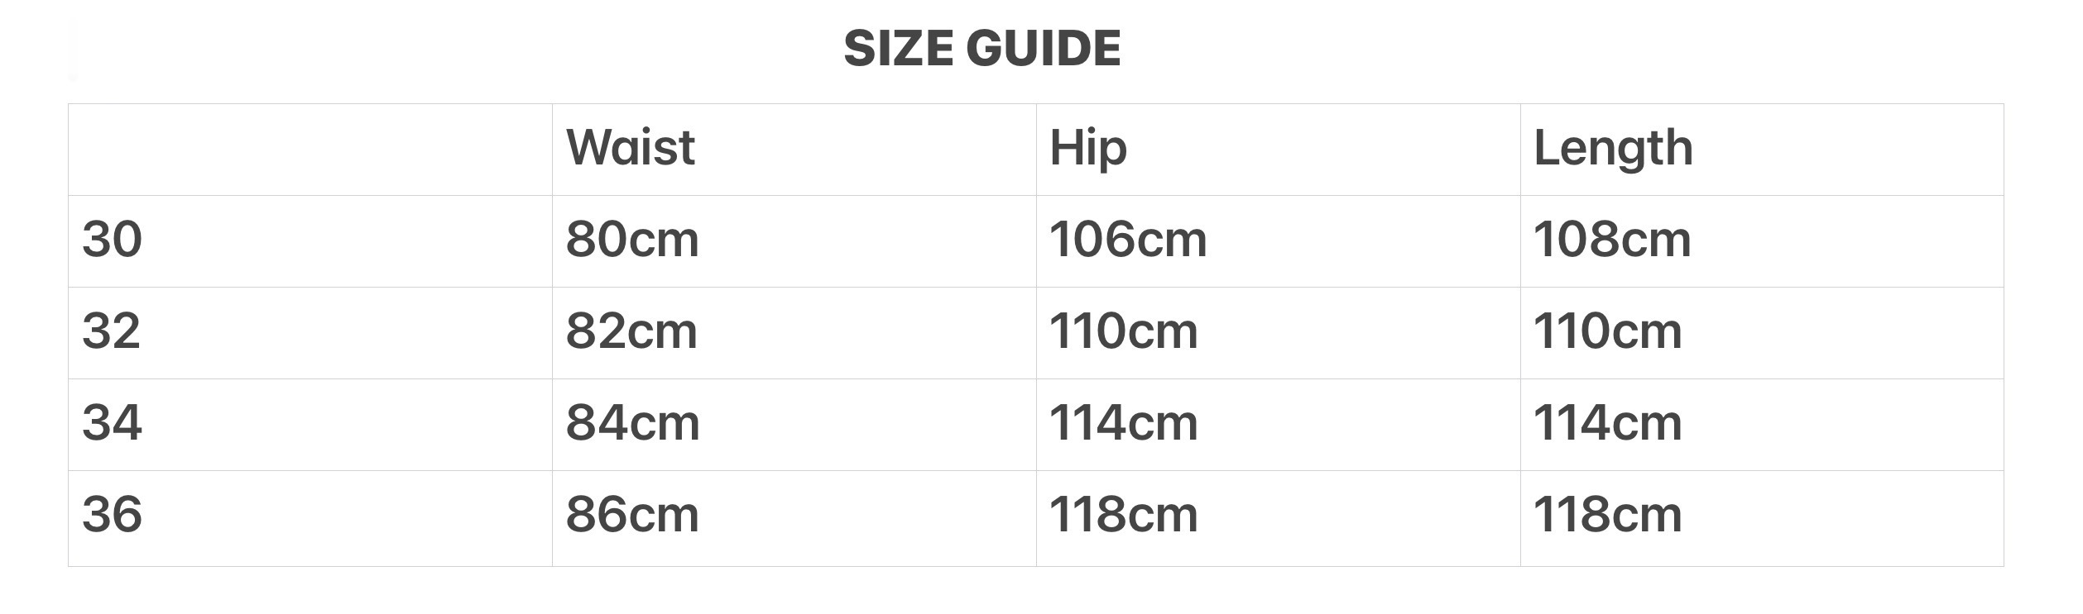Image resolution: width=2083 pixels, height=614 pixels.
Task: Select the Waist column header
Action: coord(630,149)
